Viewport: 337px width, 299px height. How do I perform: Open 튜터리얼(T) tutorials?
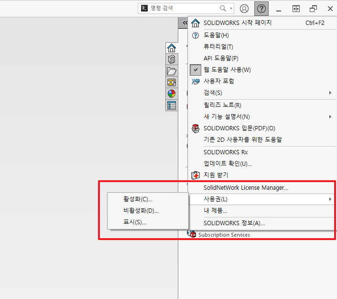(x=262, y=47)
